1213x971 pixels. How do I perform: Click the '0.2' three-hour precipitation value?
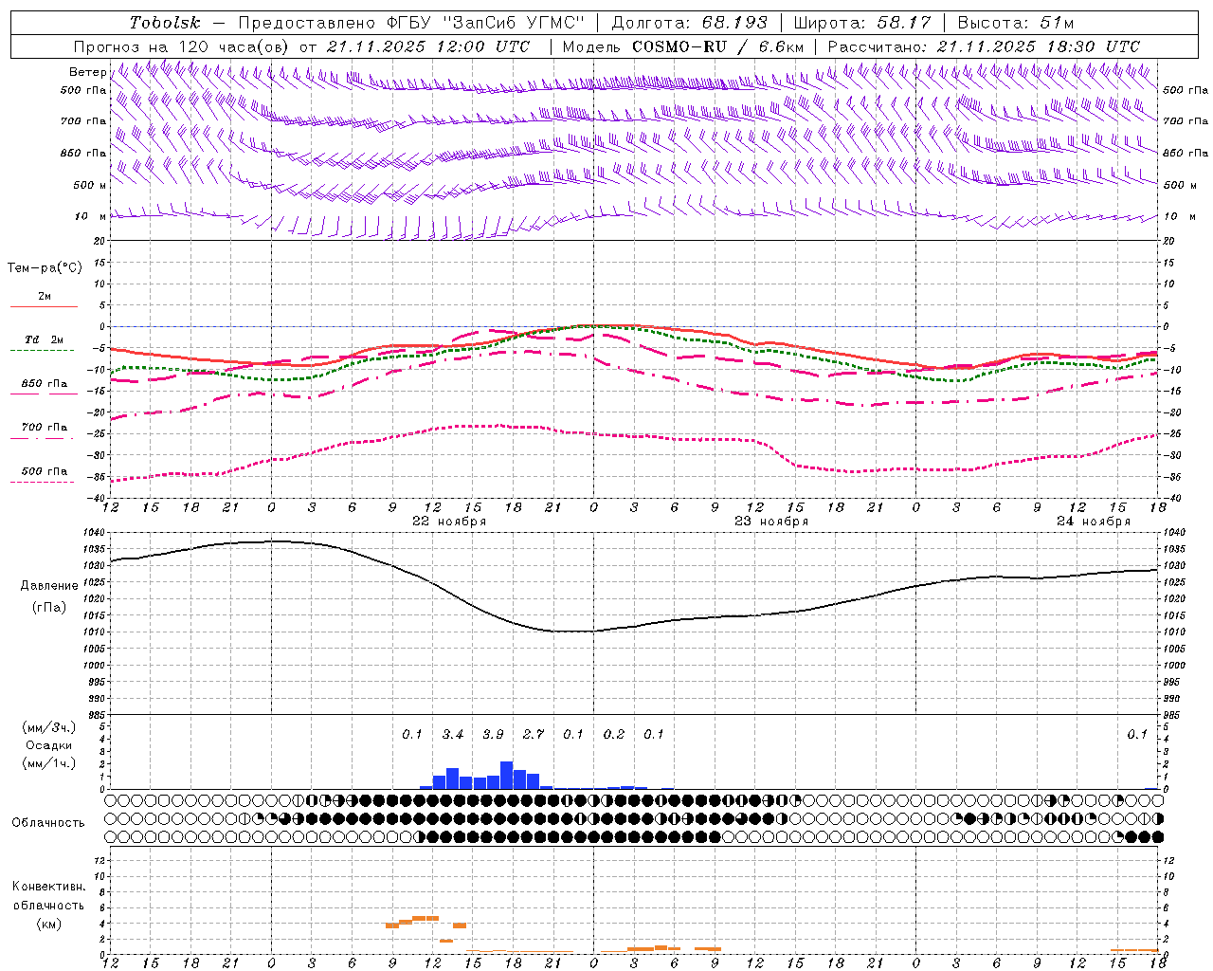click(614, 735)
